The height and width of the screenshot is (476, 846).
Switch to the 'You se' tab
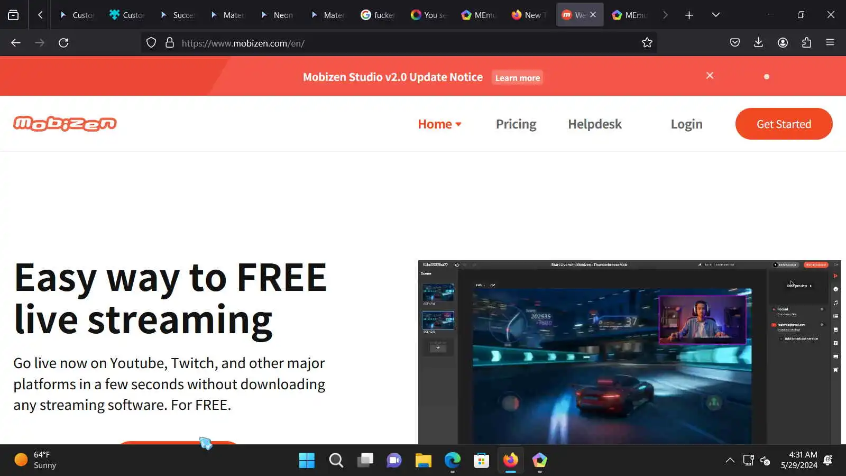click(x=428, y=15)
